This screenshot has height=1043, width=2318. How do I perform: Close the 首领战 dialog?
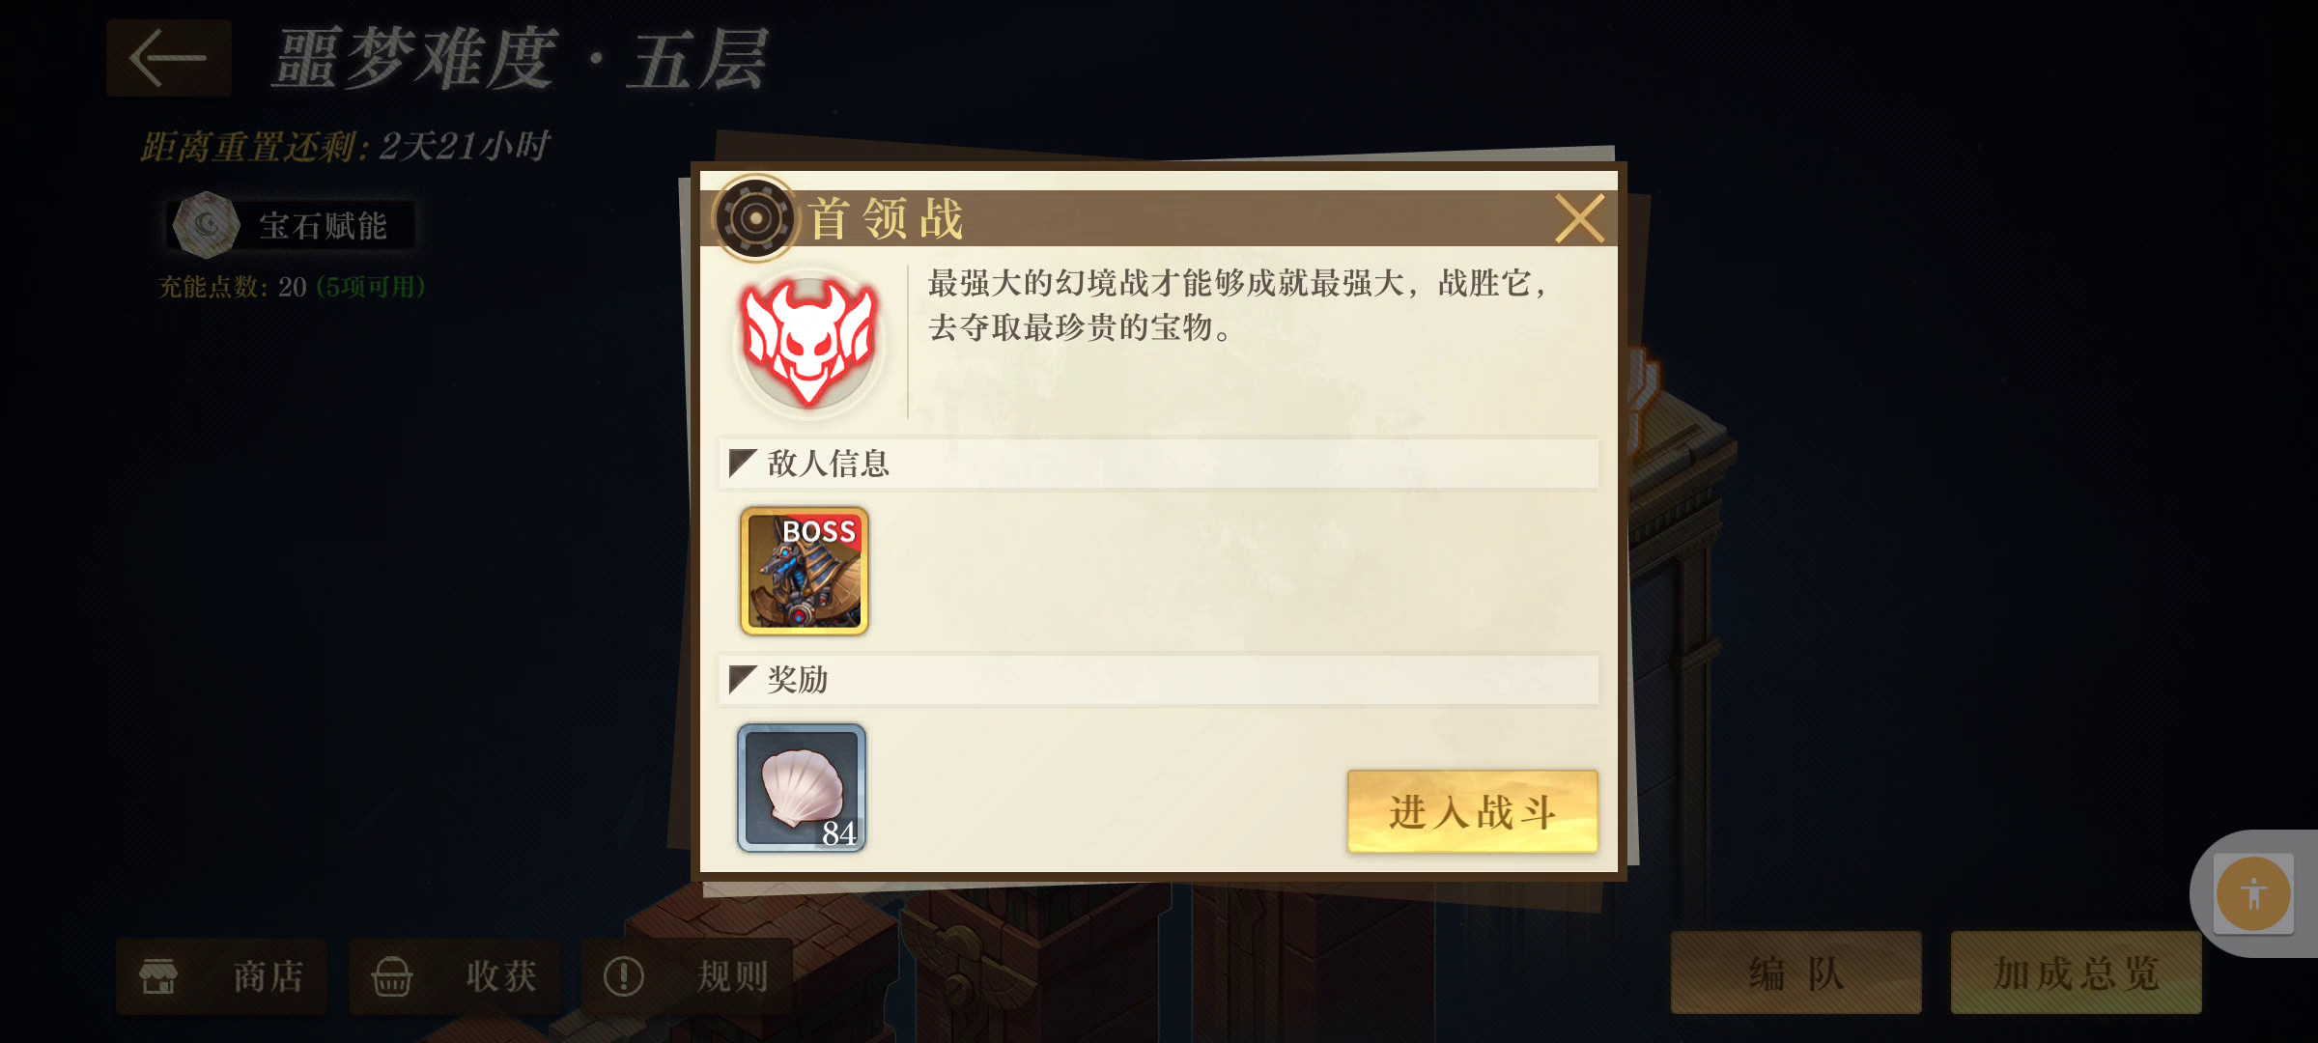pyautogui.click(x=1579, y=218)
